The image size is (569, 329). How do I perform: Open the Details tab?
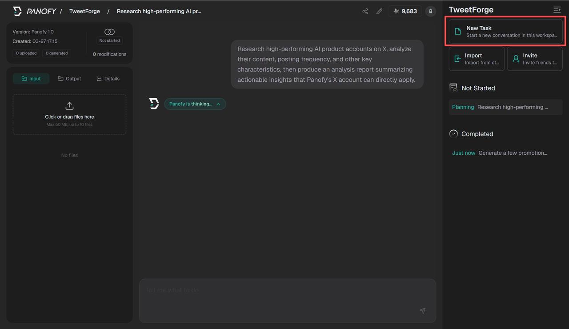[108, 79]
